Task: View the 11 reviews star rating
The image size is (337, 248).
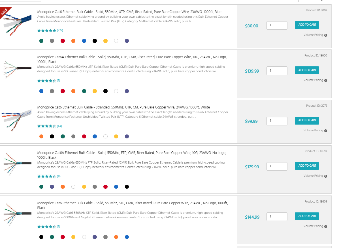Action: tap(47, 177)
